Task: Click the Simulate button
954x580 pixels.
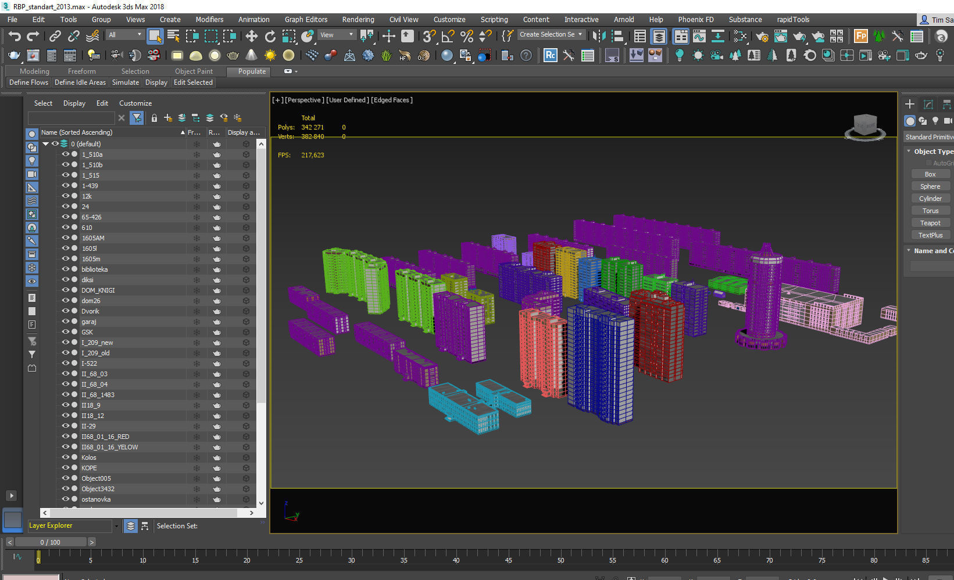Action: tap(126, 82)
